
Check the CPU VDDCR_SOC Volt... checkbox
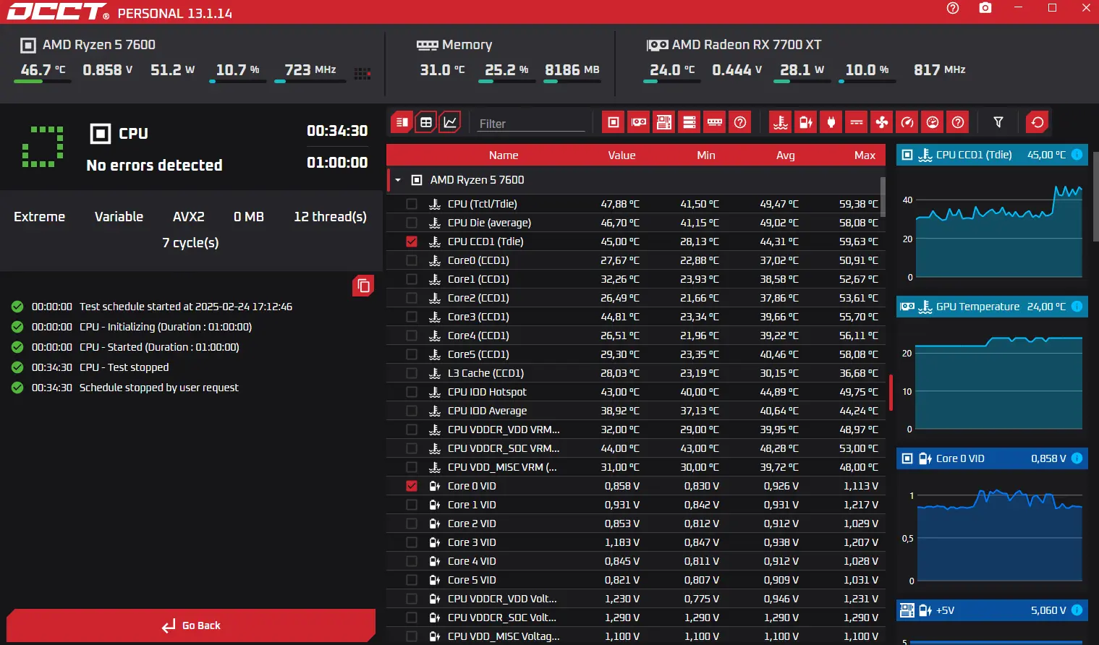tap(412, 618)
